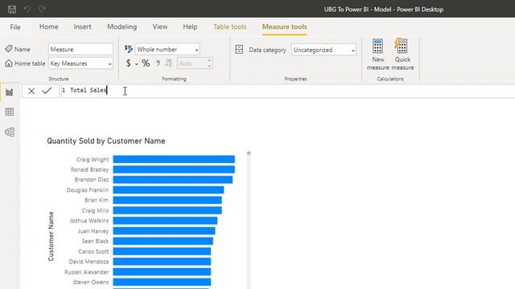This screenshot has height=289, width=515.
Task: Click the Home table house icon
Action: click(9, 63)
